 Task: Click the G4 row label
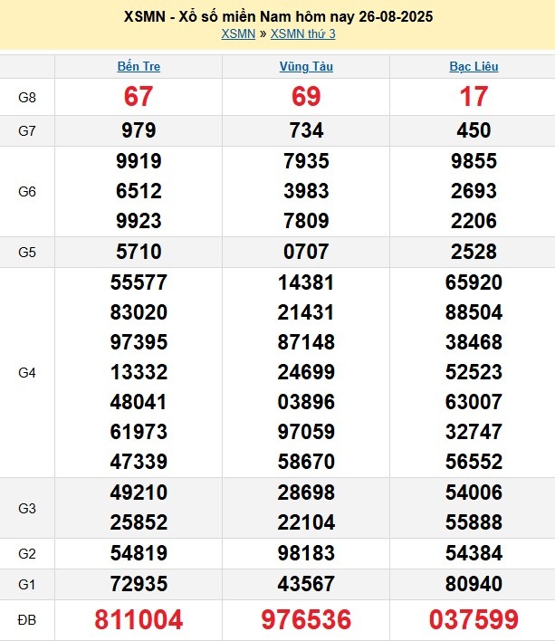(27, 372)
